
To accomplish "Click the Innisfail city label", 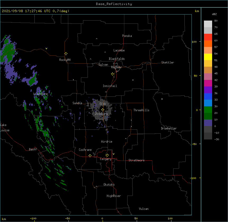I will 110,86.
